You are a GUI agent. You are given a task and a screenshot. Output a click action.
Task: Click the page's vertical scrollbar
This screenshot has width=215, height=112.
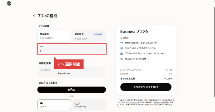(214, 52)
